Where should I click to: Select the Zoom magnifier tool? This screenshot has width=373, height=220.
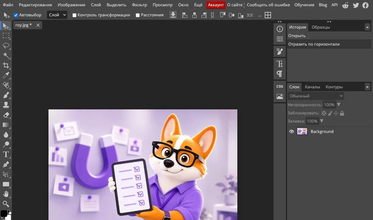tap(6, 204)
